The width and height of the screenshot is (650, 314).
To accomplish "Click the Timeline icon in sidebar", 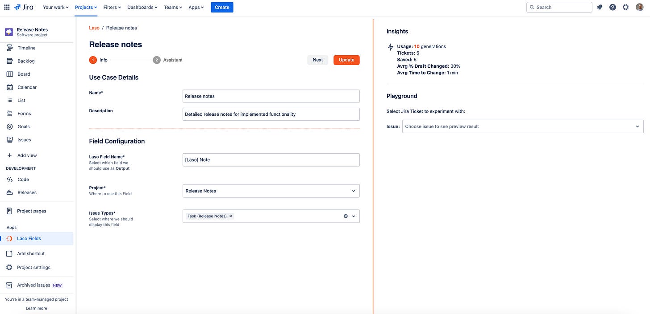I will pos(9,48).
